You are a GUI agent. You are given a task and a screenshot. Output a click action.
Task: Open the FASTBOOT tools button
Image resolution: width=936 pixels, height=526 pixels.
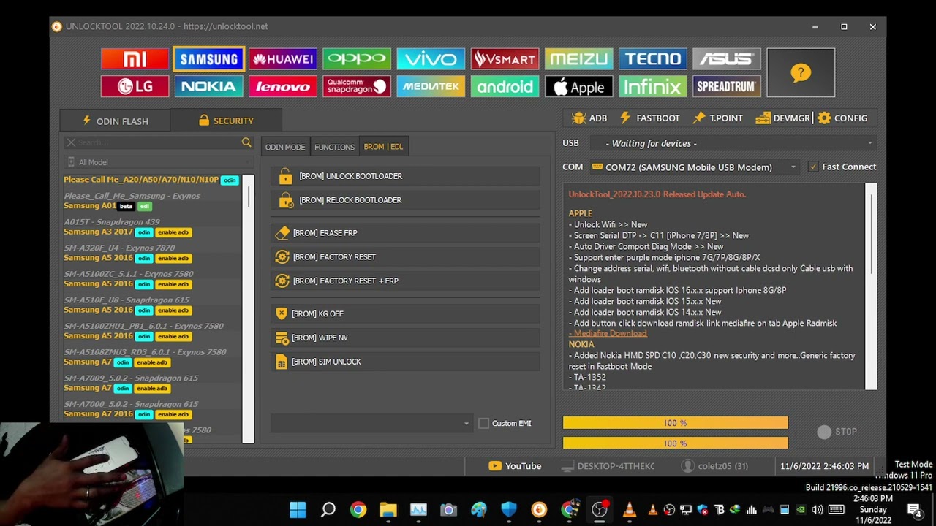pyautogui.click(x=649, y=118)
